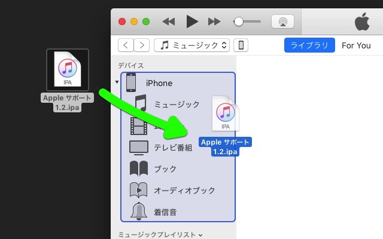Screen dimensions: 383x239
Task: Open ブック in the sidebar
Action: pos(165,169)
